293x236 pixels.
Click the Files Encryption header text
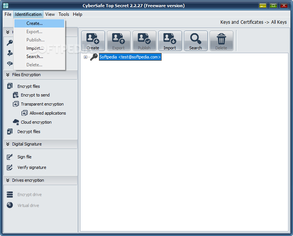pyautogui.click(x=26, y=75)
